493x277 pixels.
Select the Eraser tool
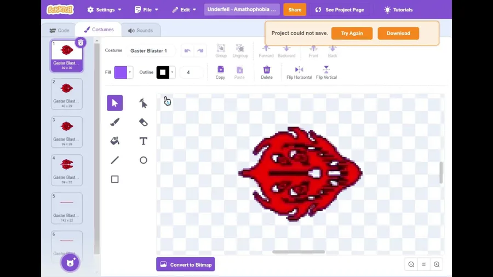(x=143, y=122)
